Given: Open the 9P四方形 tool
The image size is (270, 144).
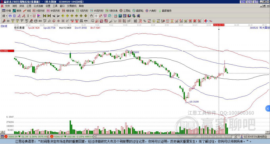Looking at the screenshot, I should [54, 11].
